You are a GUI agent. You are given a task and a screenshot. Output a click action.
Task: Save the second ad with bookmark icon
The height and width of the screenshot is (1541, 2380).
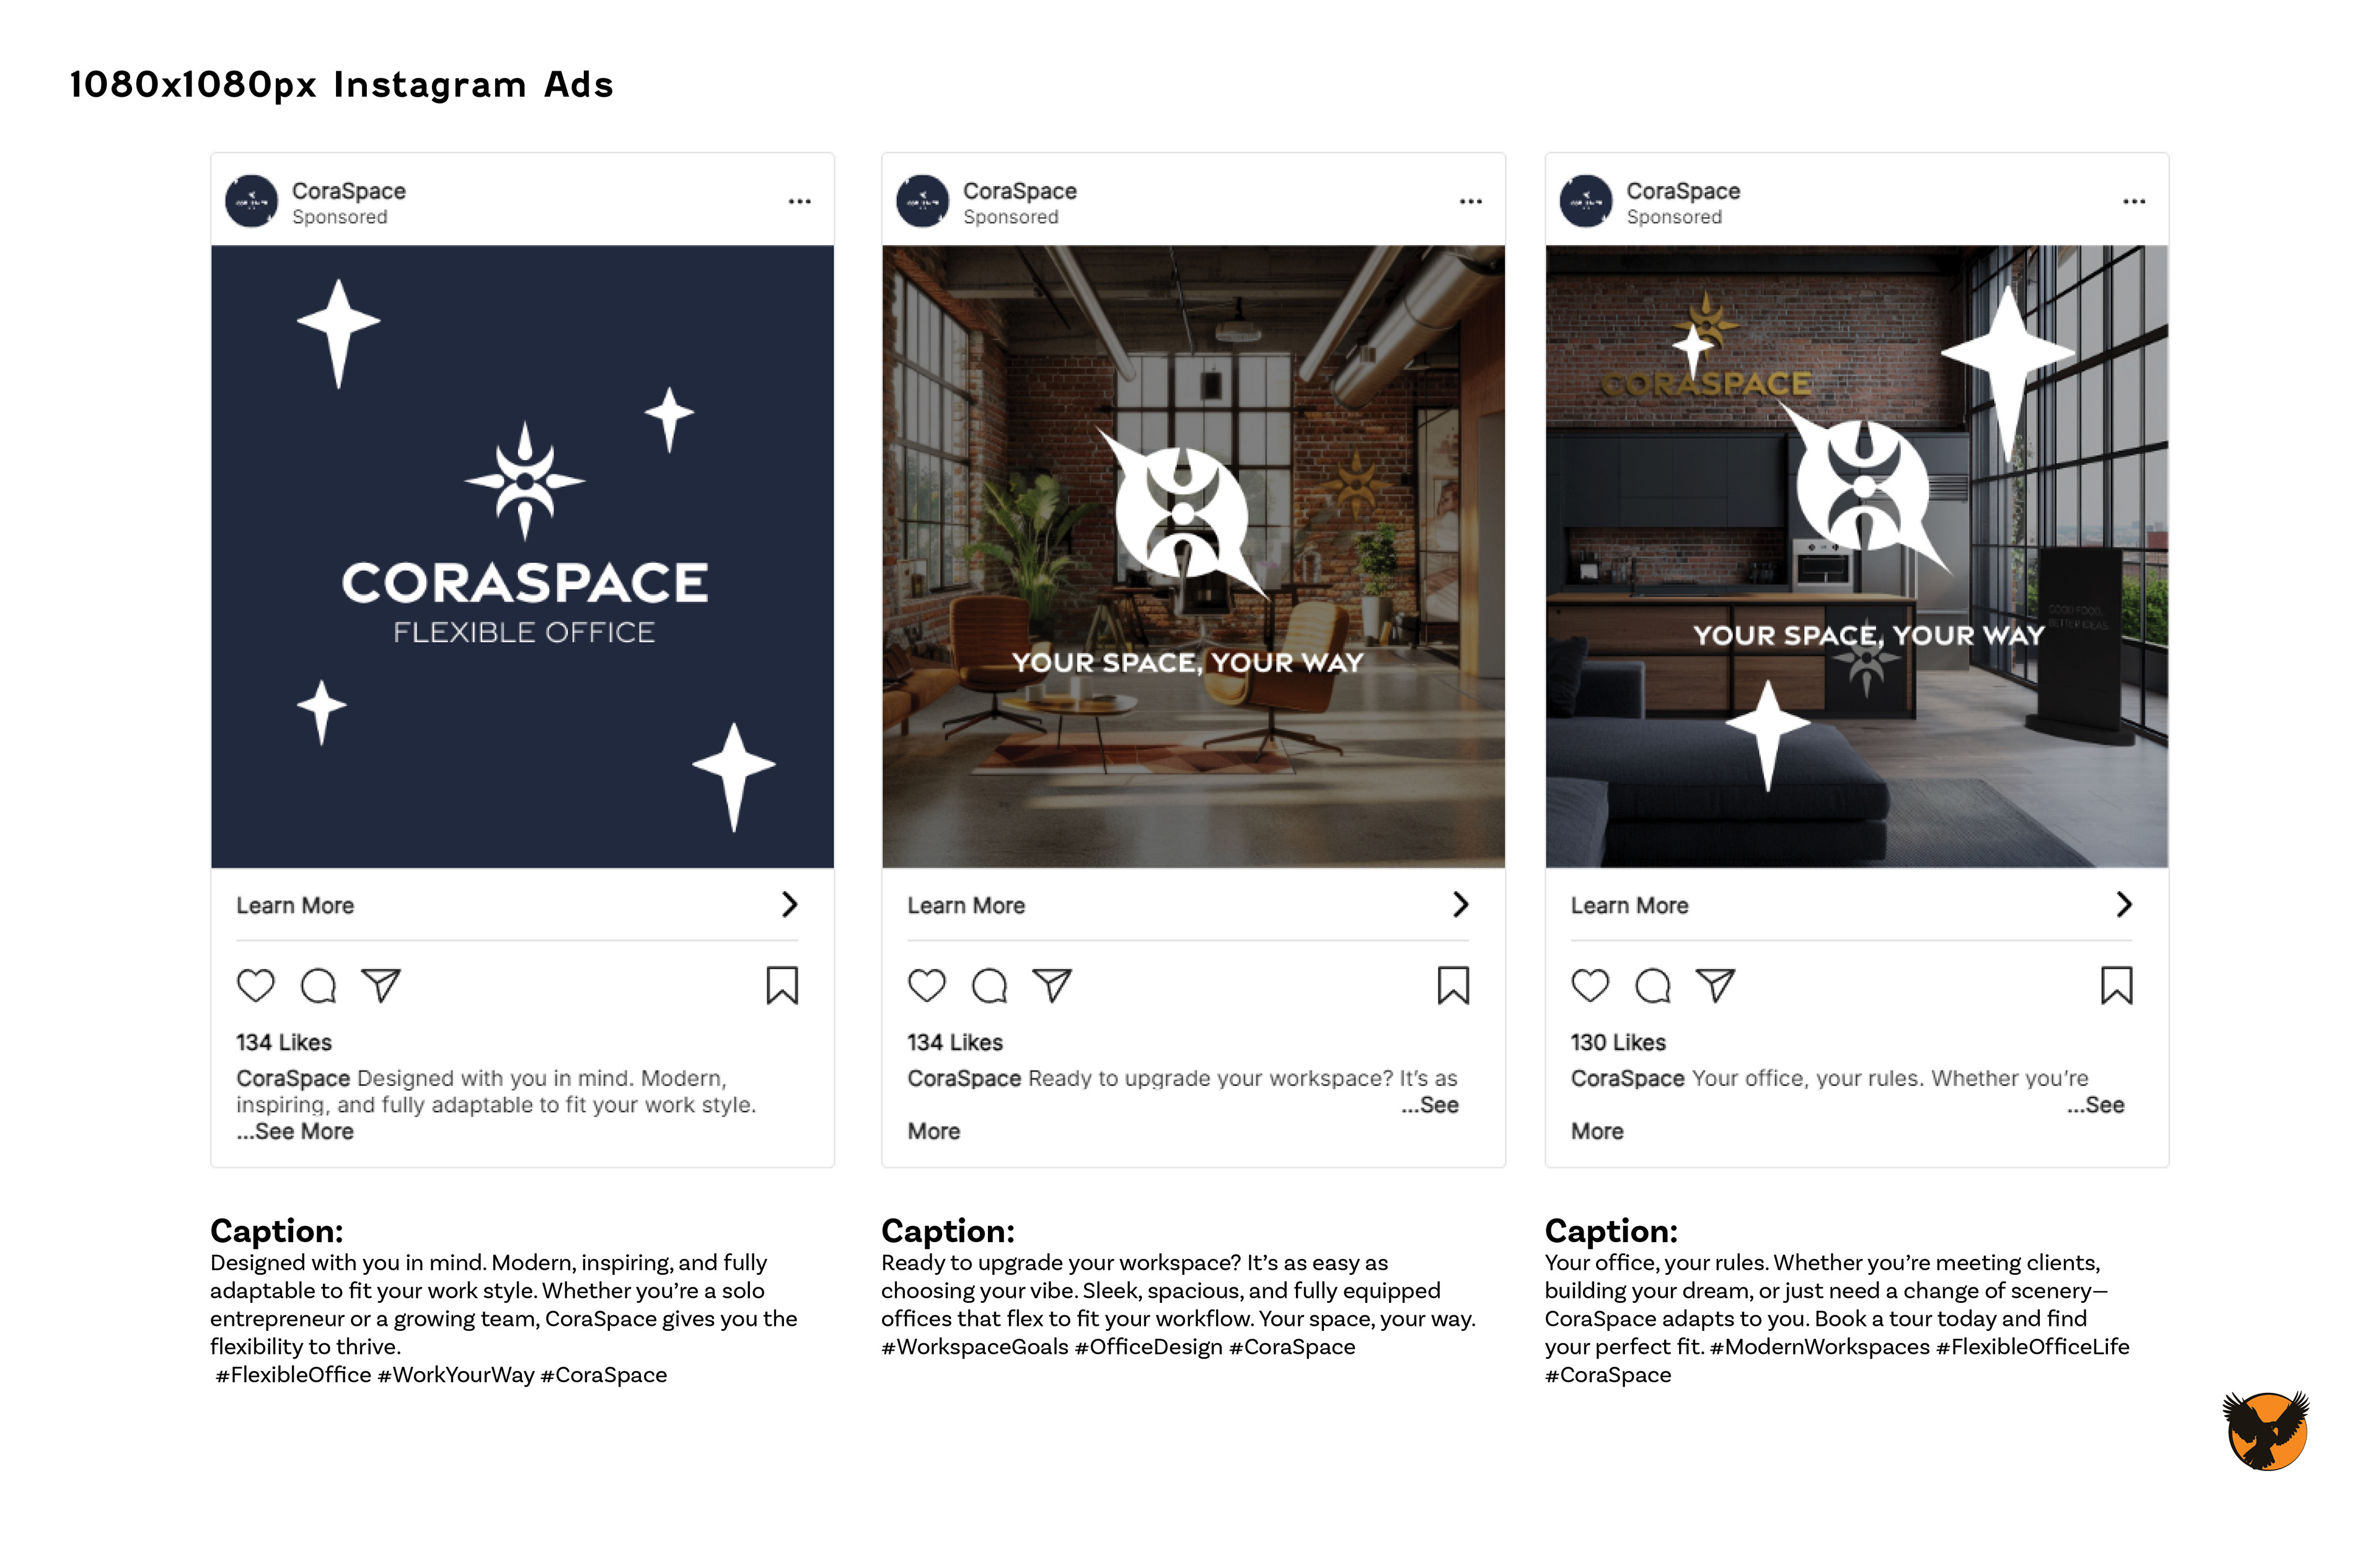pyautogui.click(x=1453, y=985)
